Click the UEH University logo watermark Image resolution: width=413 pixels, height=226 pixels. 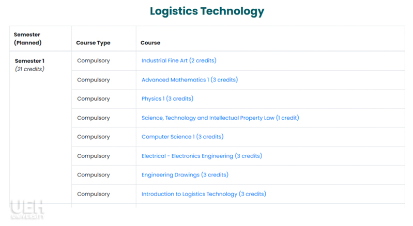(x=27, y=209)
